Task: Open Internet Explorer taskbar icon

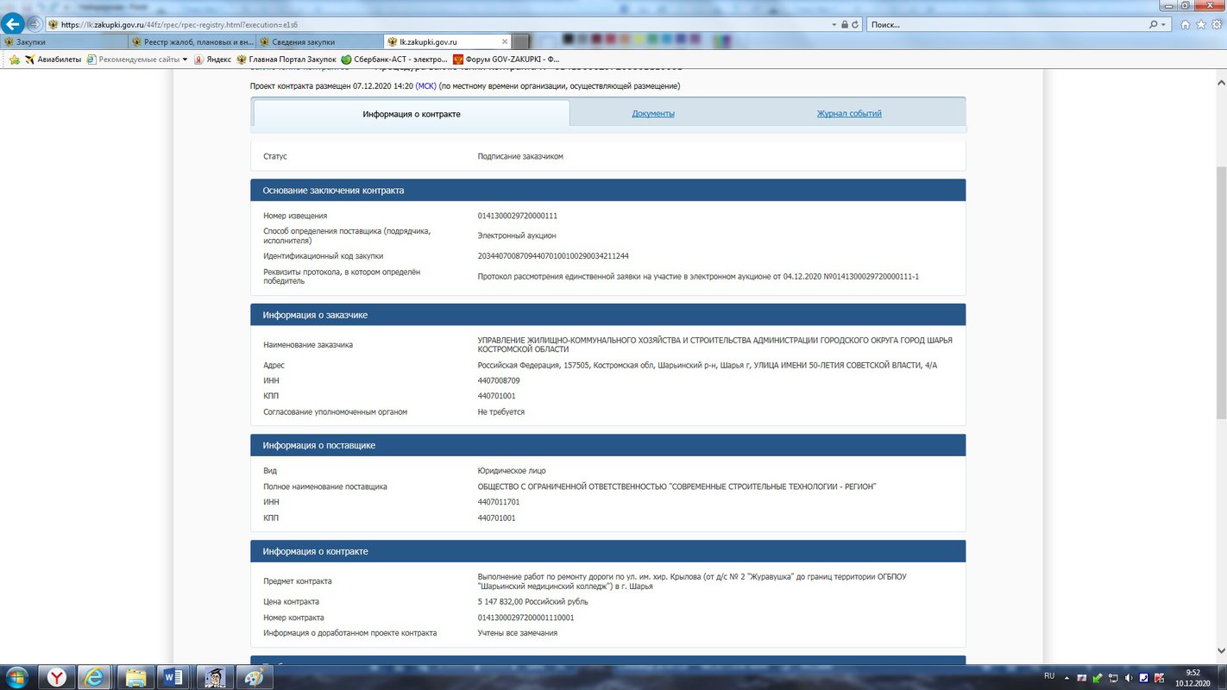Action: coord(95,677)
